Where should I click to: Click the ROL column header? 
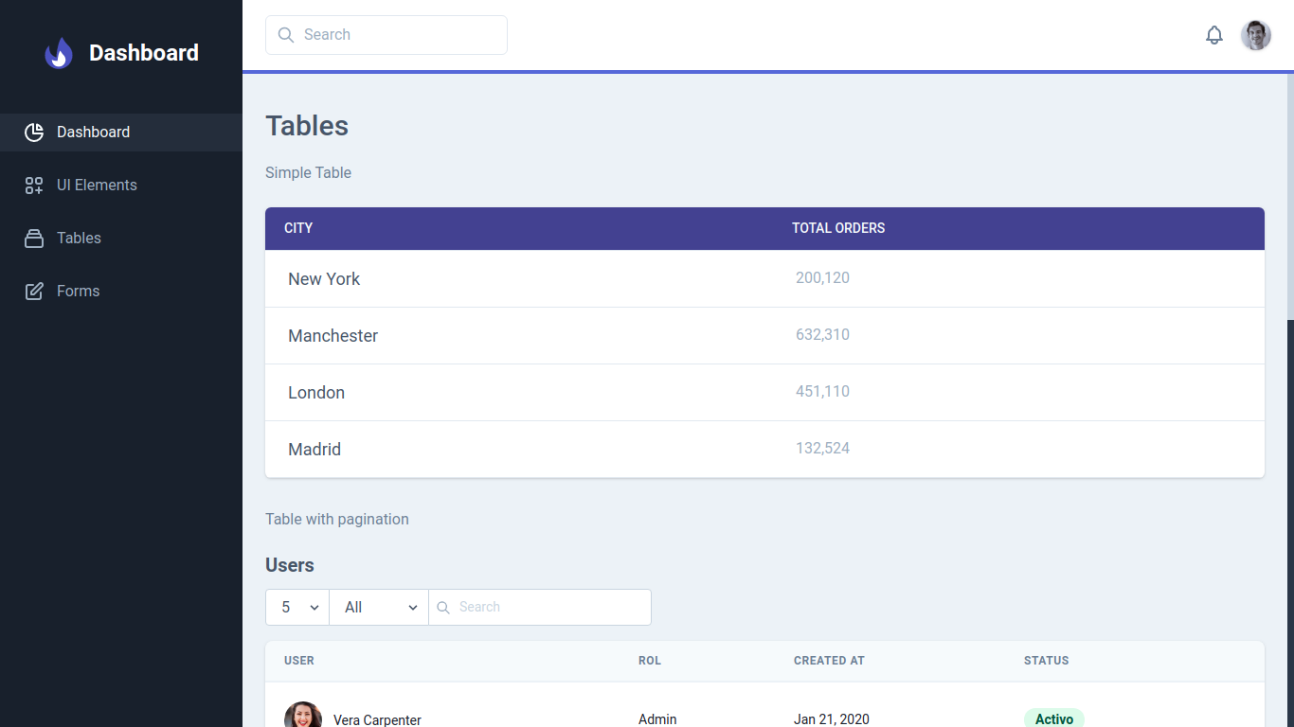click(x=650, y=661)
